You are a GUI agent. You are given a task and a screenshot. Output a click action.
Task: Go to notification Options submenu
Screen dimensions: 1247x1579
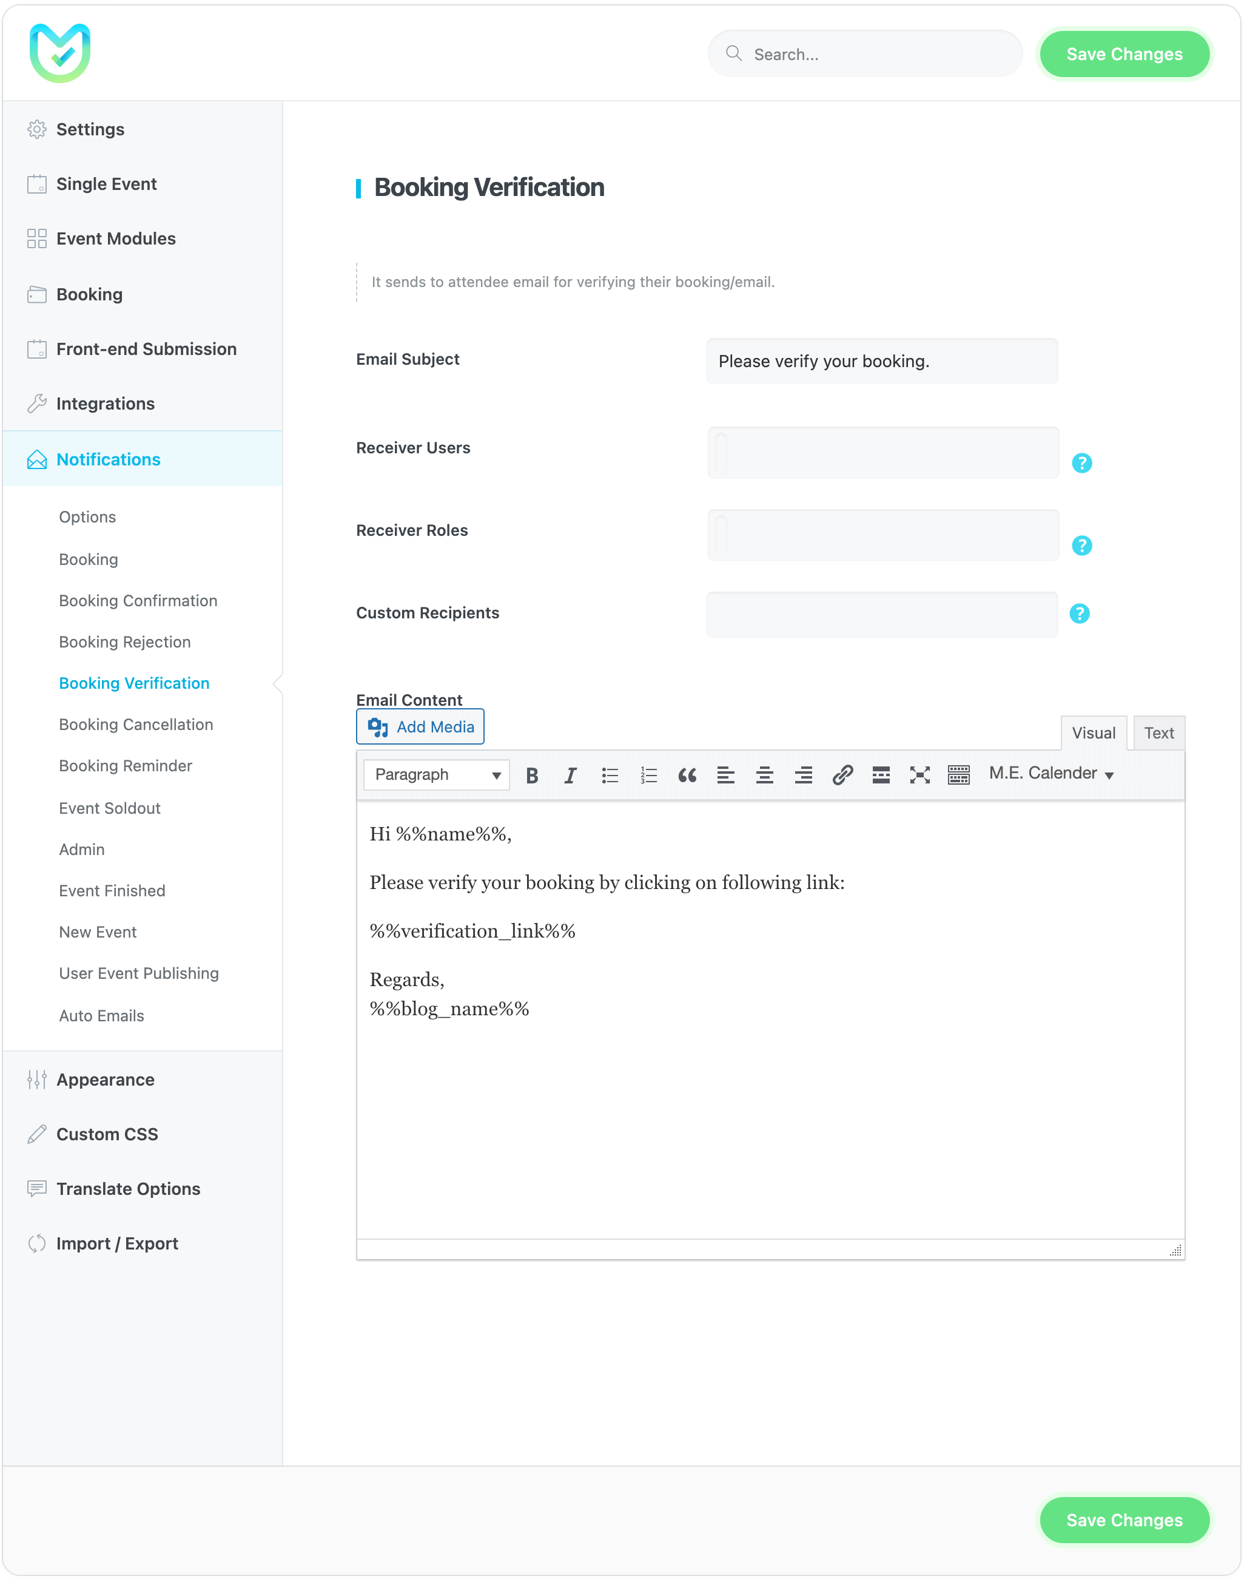coord(87,517)
